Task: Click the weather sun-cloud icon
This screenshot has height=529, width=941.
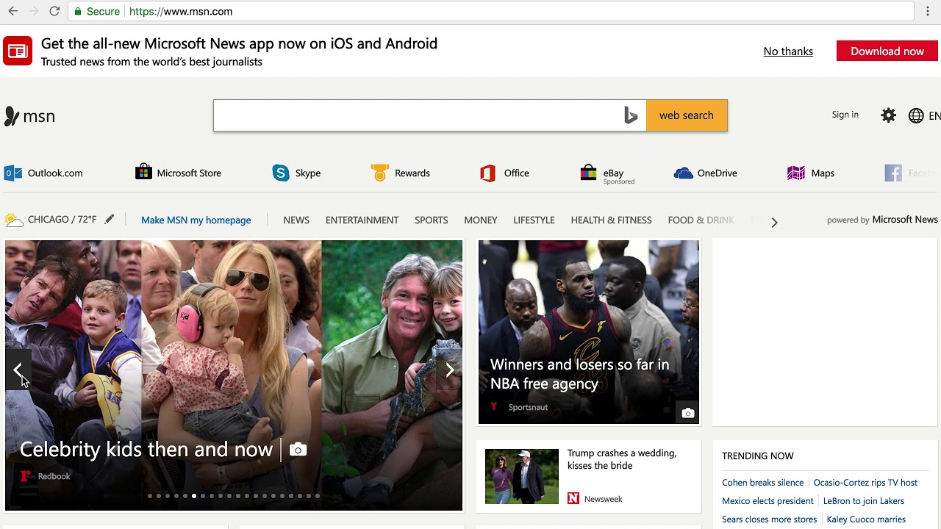Action: pos(14,220)
